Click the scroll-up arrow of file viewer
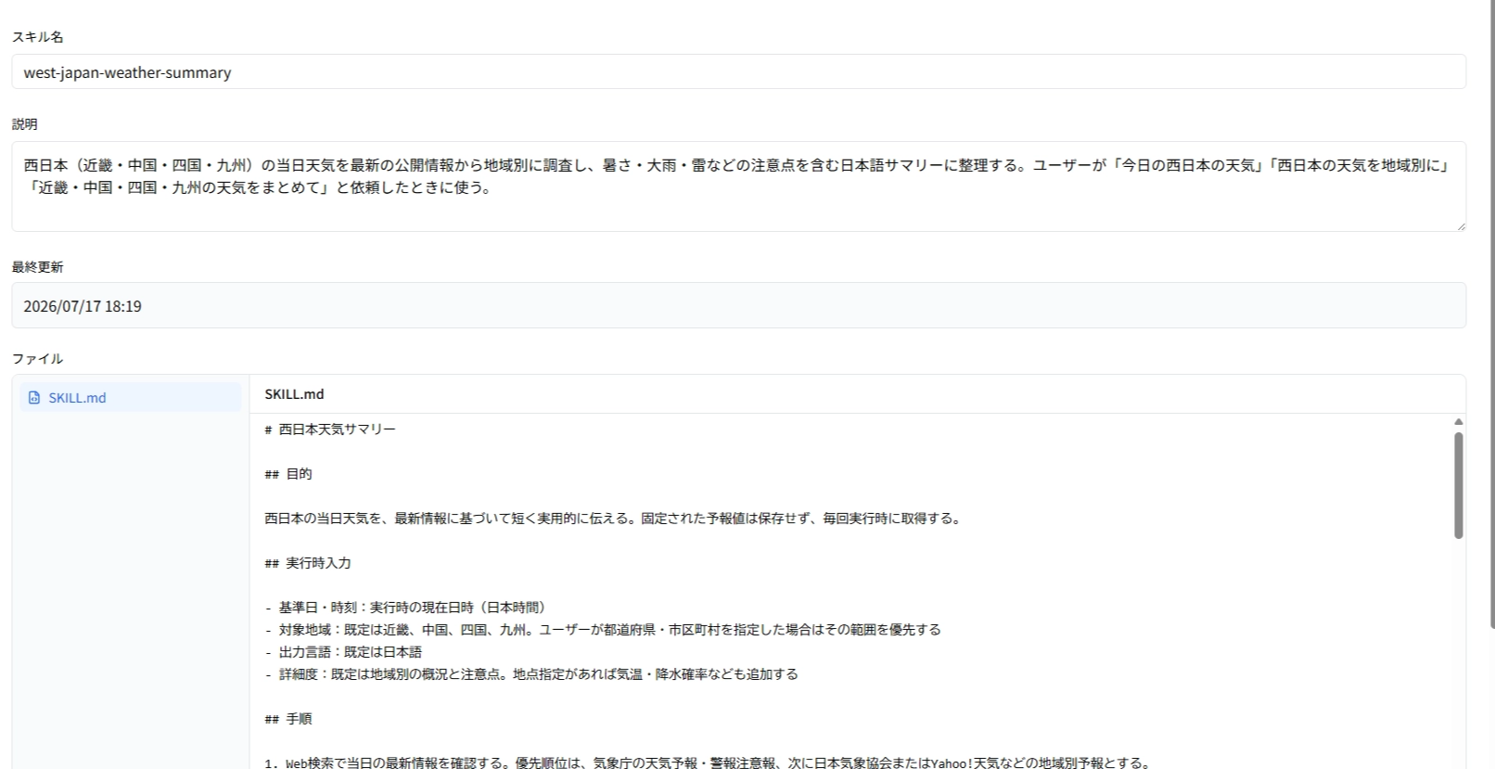Viewport: 1495px width, 769px height. click(1458, 422)
